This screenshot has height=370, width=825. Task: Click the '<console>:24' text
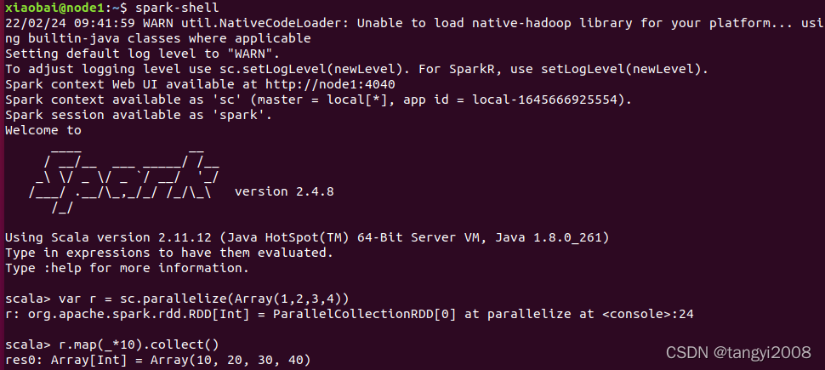(x=647, y=314)
